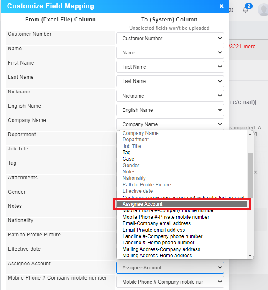Expand the First Name system column dropdown
This screenshot has width=268, height=290.
[170, 67]
